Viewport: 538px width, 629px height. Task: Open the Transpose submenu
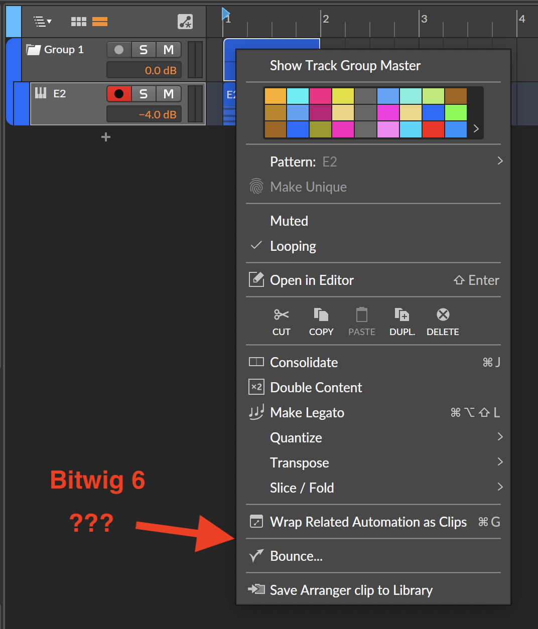click(373, 463)
